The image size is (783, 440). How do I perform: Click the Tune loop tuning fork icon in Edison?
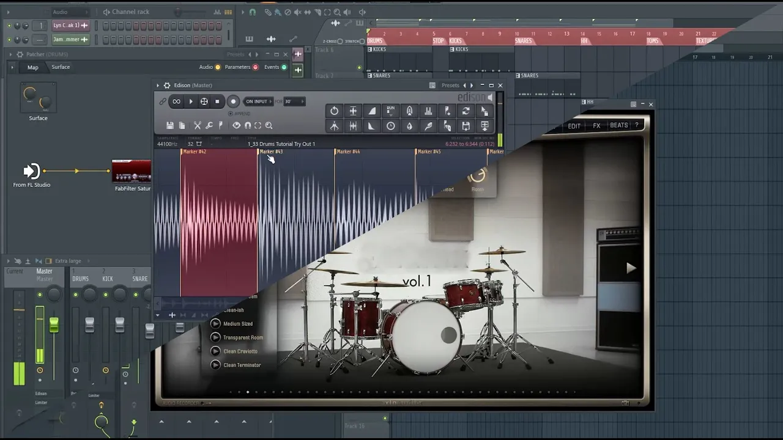[334, 126]
